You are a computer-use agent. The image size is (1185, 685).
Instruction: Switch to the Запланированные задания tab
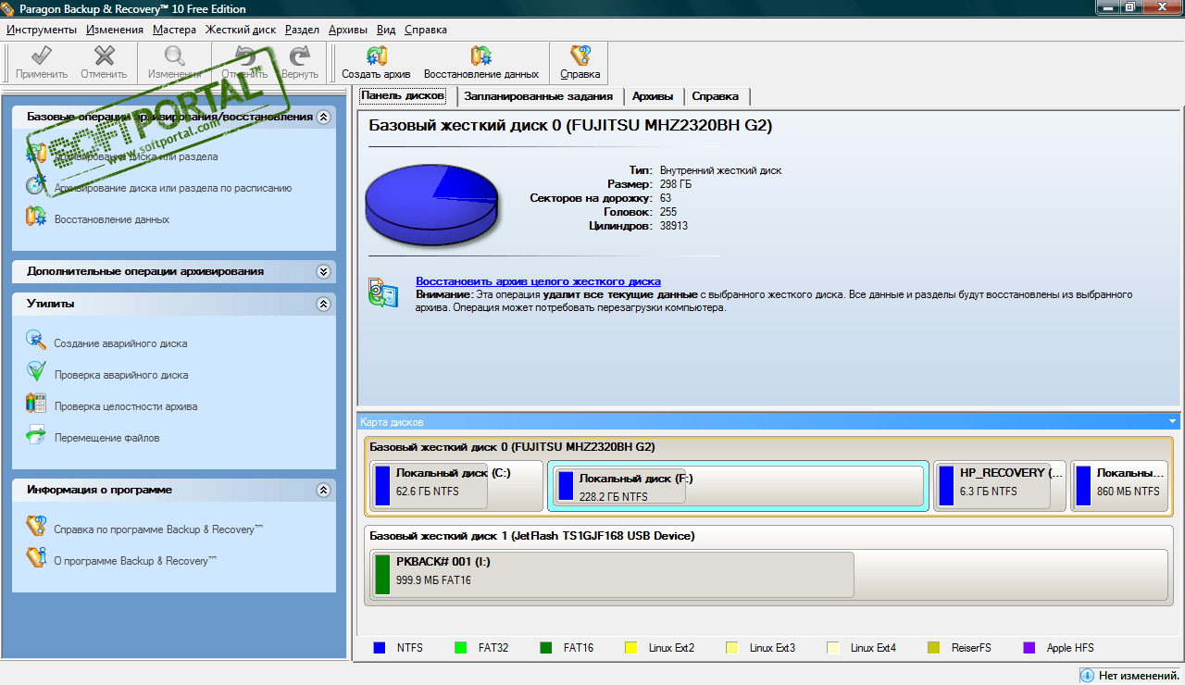pyautogui.click(x=538, y=96)
